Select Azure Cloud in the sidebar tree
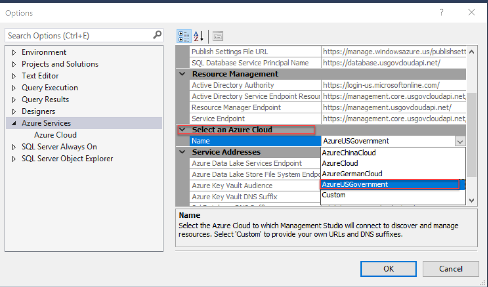The image size is (488, 287). [x=55, y=134]
